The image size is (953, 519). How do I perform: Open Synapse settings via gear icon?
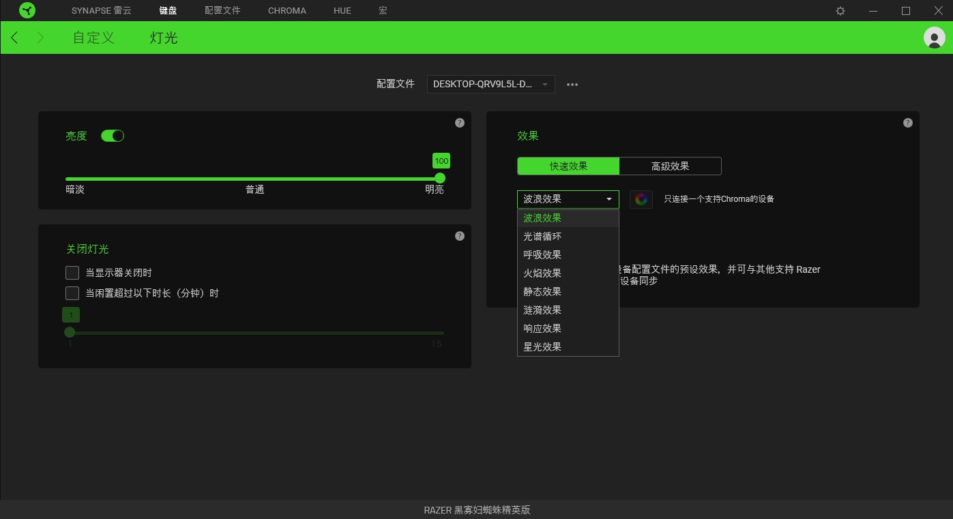(840, 10)
